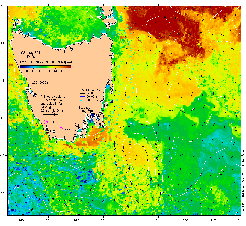The height and width of the screenshot is (226, 246).
Task: Click the time text "15:19Z"
Action: (x=31, y=57)
